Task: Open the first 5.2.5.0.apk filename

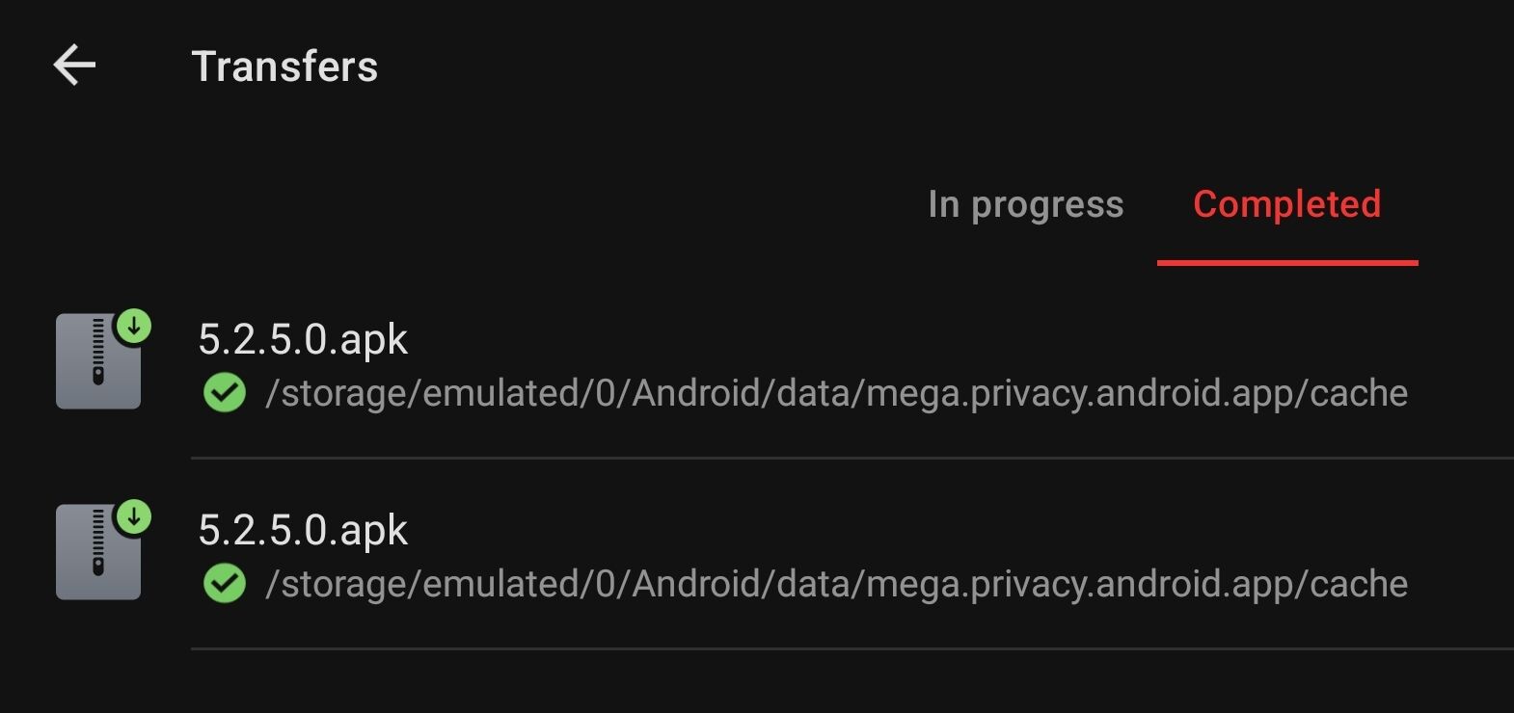Action: point(303,339)
